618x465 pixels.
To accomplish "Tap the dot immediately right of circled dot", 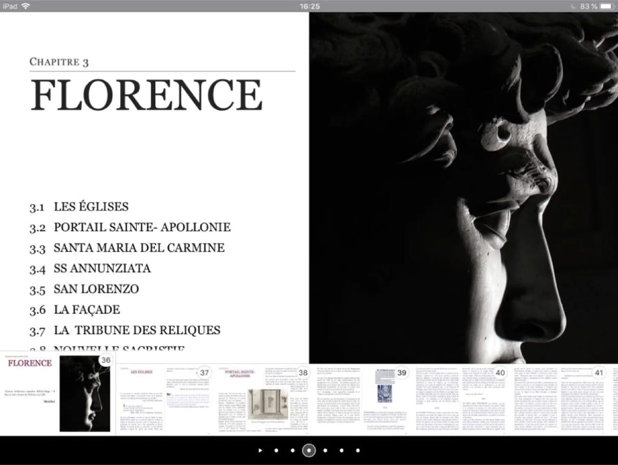I will coord(325,451).
